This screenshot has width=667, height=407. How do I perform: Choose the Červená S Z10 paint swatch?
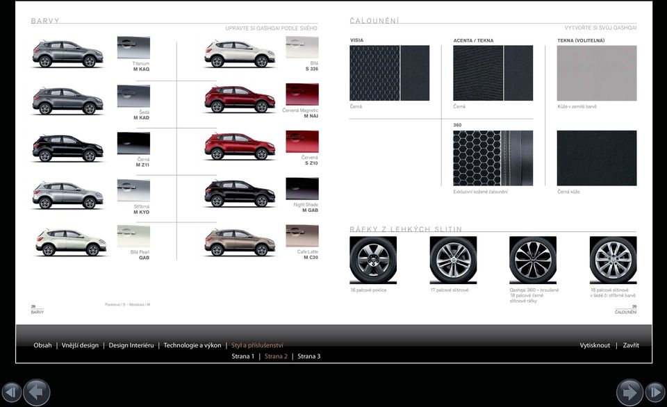(x=302, y=142)
